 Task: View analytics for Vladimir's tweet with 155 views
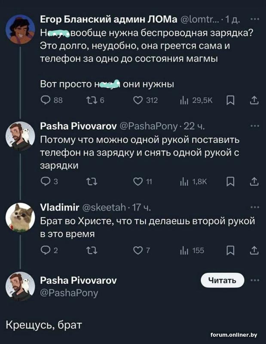191,251
